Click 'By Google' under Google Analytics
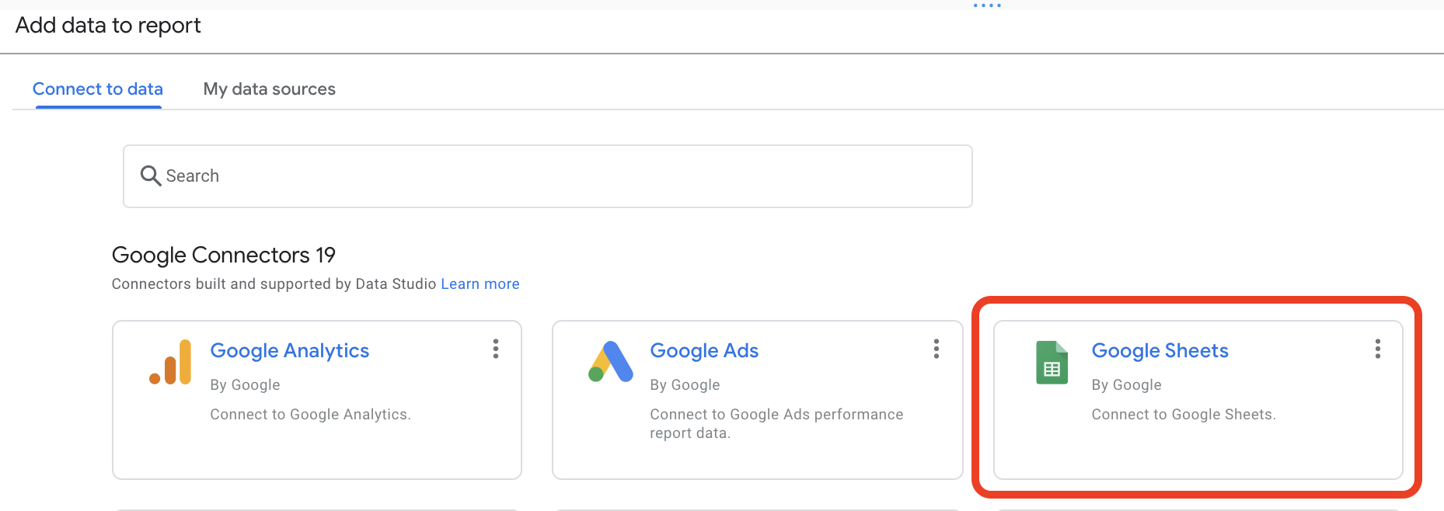 [x=245, y=385]
